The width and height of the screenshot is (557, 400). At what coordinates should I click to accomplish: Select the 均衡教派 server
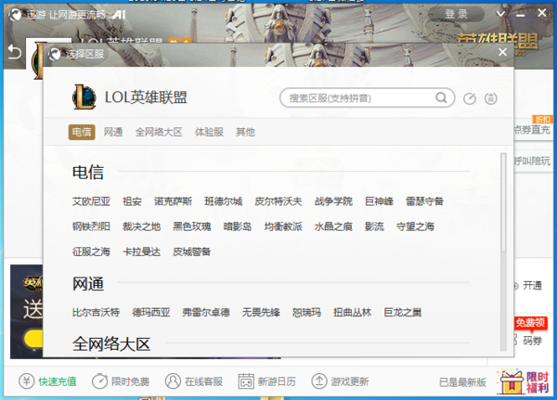coord(283,226)
